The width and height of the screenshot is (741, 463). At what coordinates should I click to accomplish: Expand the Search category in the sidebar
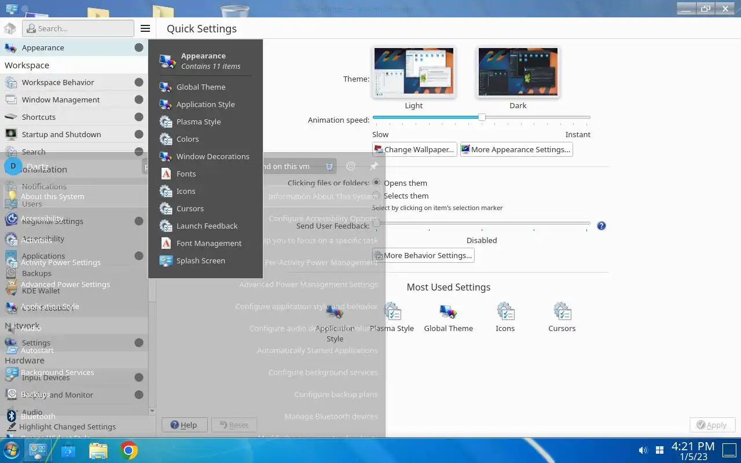pos(74,152)
